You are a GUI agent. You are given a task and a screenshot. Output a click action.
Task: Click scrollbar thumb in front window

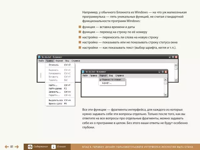coord(165,83)
